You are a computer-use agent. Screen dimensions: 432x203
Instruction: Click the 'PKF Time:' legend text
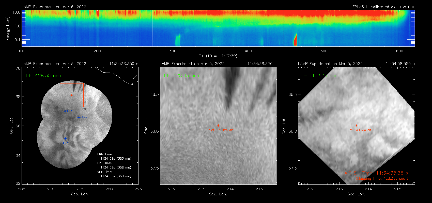105,163
